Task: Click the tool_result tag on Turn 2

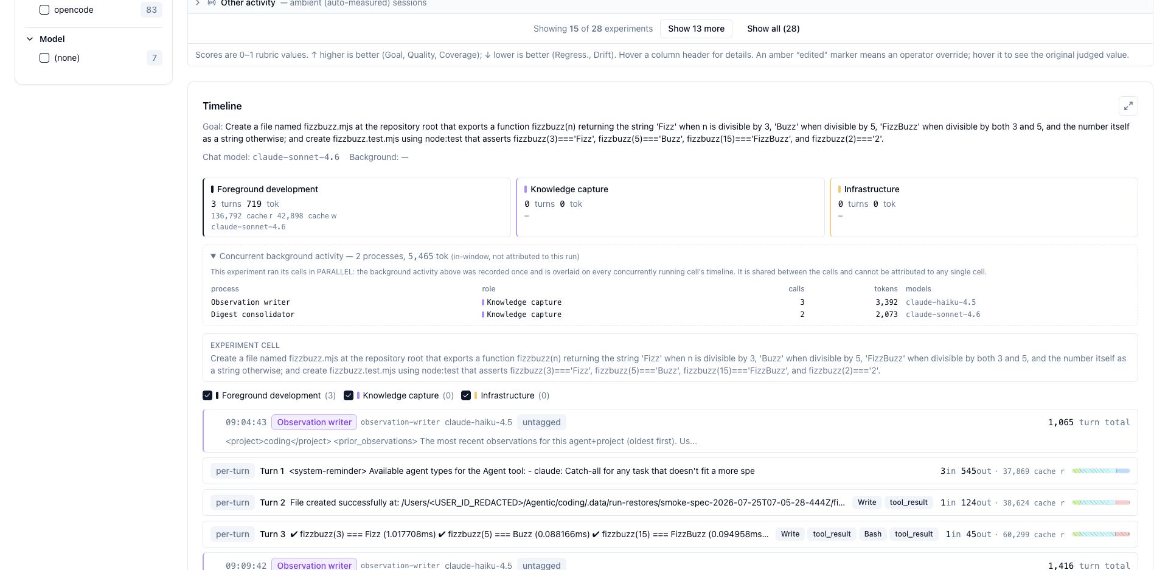Action: tap(908, 502)
